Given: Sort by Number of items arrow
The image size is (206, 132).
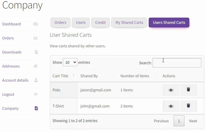Looking at the screenshot, I should click(x=156, y=76).
